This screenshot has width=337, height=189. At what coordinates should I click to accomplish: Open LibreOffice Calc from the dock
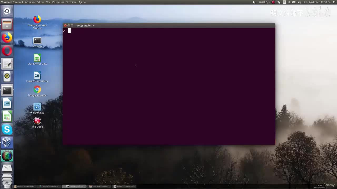pyautogui.click(x=7, y=116)
